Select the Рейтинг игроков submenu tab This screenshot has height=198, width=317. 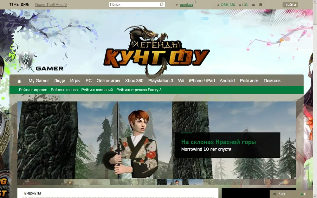pyautogui.click(x=33, y=90)
